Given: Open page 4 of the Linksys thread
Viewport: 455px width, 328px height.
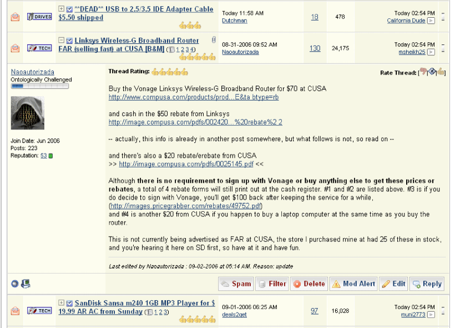Looking at the screenshot, I should tap(192, 49).
